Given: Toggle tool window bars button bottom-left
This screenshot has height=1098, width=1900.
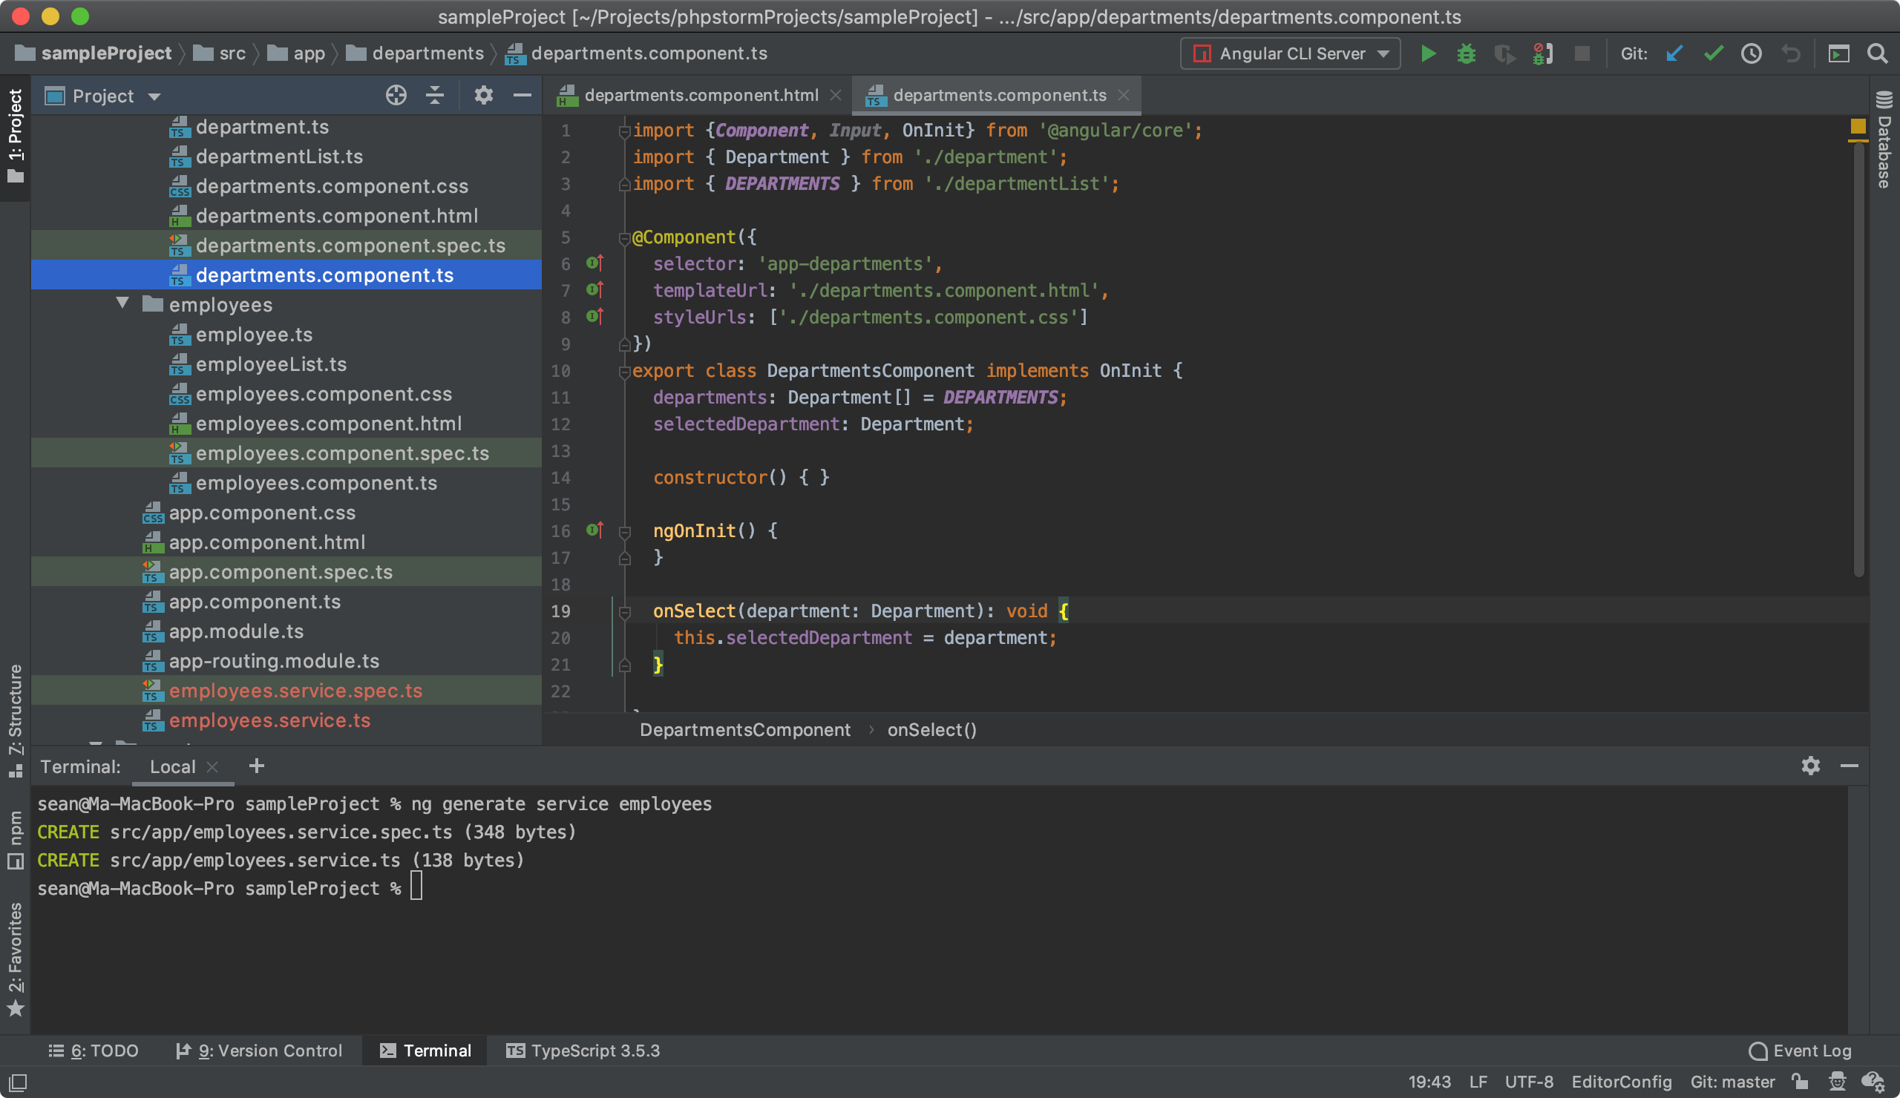Looking at the screenshot, I should coord(17,1082).
